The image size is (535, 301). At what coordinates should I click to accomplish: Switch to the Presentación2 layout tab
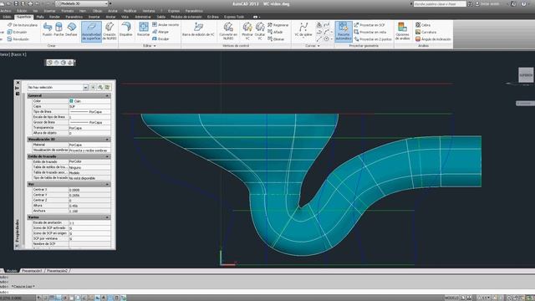57,271
